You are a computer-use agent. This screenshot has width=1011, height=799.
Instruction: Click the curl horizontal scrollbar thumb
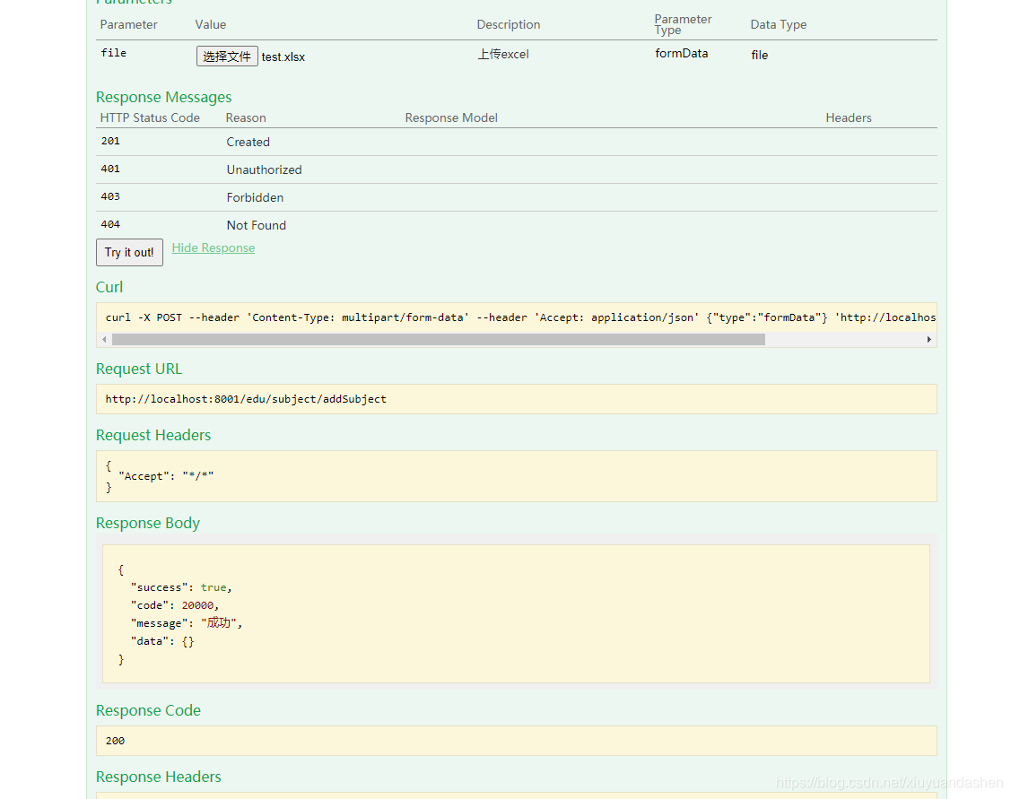(439, 340)
